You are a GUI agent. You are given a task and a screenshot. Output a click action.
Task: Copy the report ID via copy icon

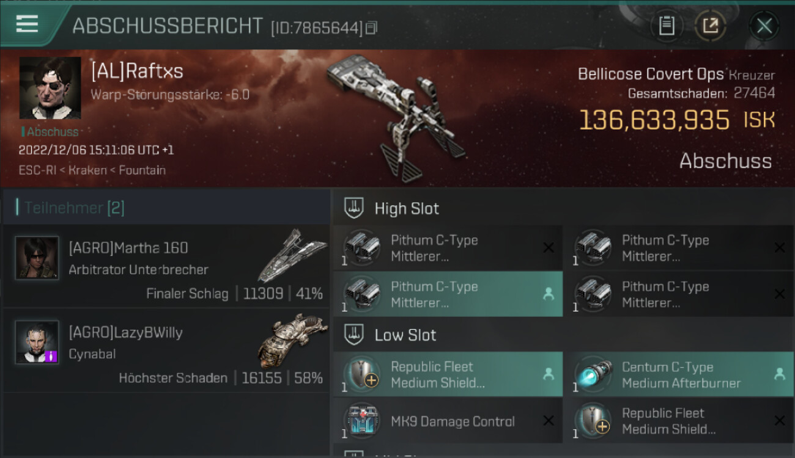[x=371, y=27]
